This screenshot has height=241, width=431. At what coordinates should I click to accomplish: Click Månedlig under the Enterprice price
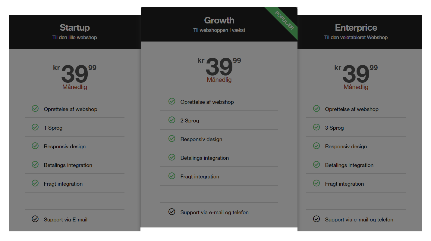(356, 87)
